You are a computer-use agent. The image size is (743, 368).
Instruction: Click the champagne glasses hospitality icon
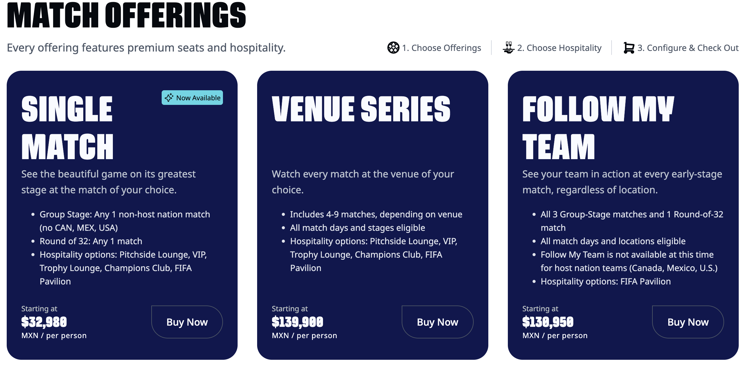tap(508, 48)
